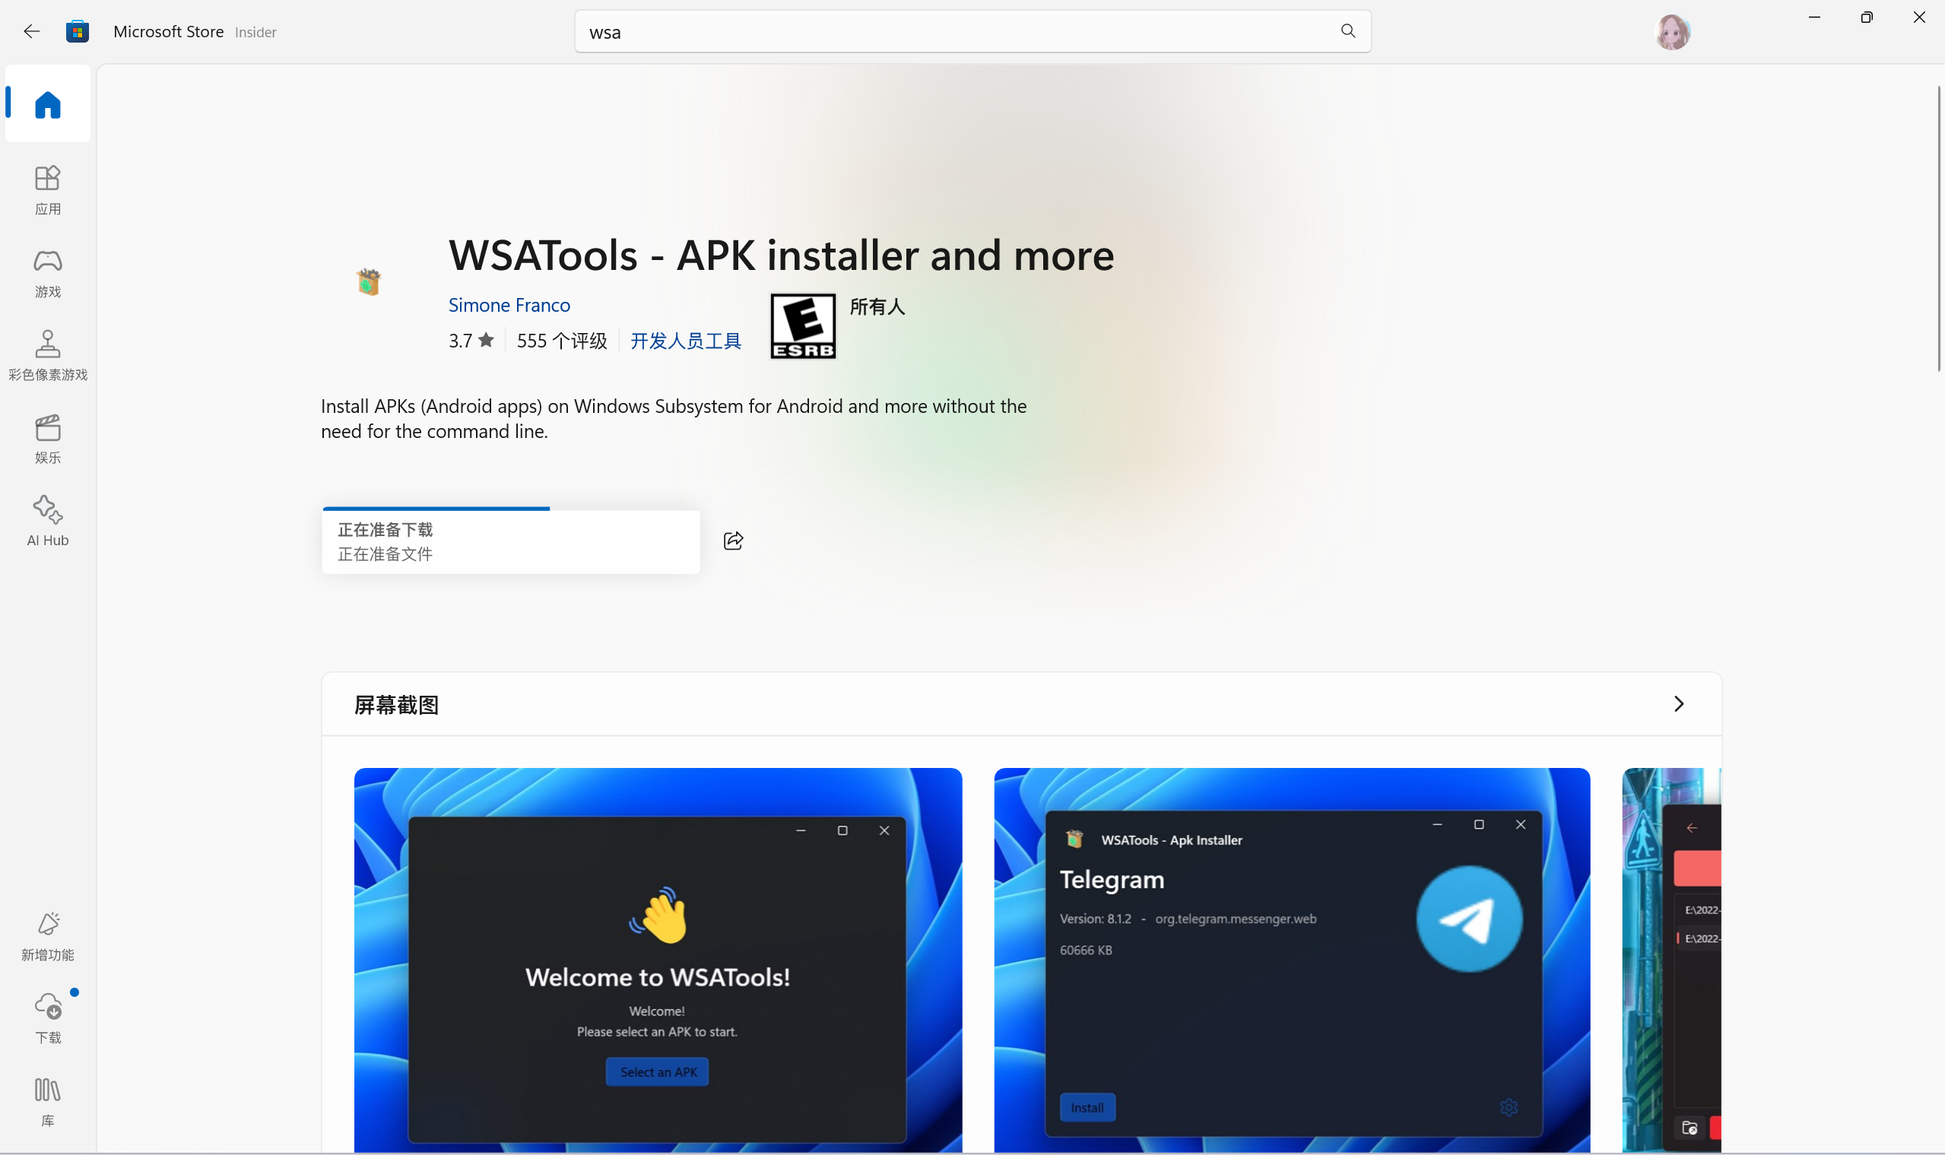
Task: Open the 应用 (Apps) section
Action: click(47, 190)
